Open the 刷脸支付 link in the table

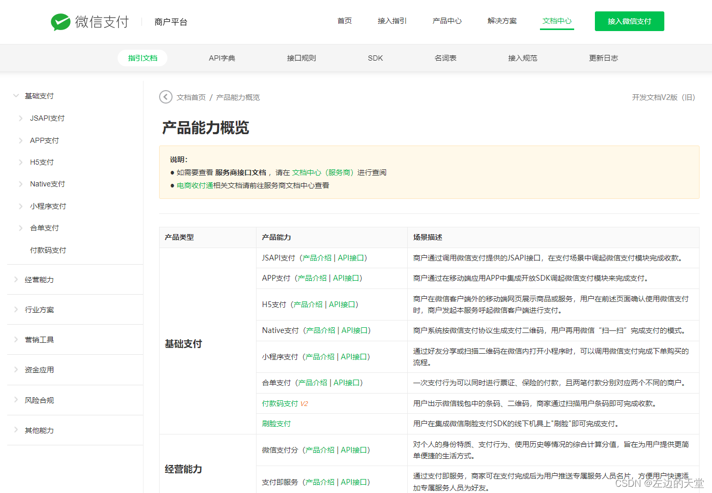point(276,424)
